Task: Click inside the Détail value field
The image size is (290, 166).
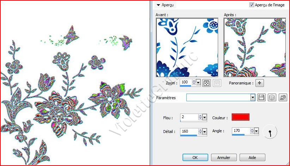Action: coord(189,131)
